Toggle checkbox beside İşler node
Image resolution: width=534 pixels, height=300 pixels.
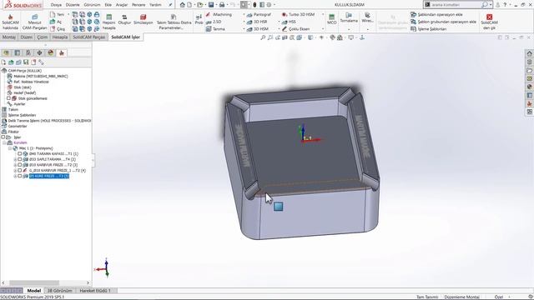coord(3,137)
